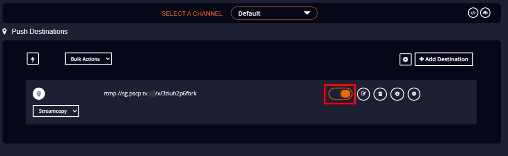The image size is (508, 156).
Task: Expand the Bulk Actions dropdown
Action: click(88, 59)
